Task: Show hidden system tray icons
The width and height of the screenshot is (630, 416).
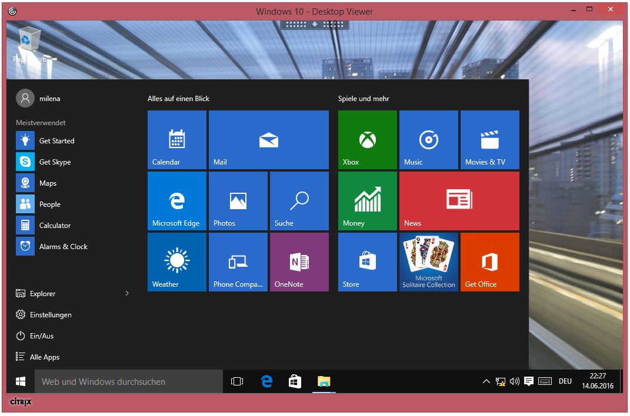Action: click(x=486, y=381)
